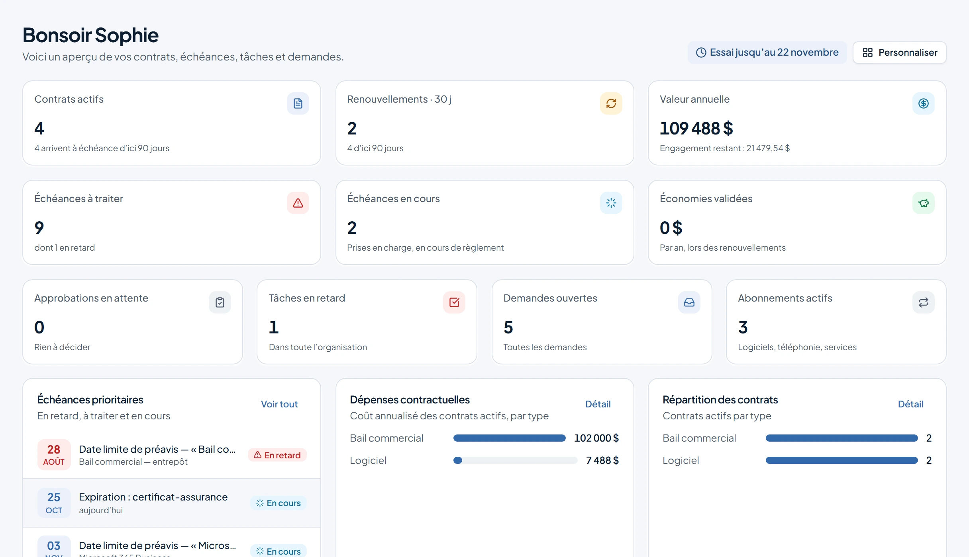The width and height of the screenshot is (969, 557).
Task: Click the Tâches en retard count 1
Action: pos(274,327)
